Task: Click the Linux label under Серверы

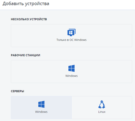Action: point(102,112)
